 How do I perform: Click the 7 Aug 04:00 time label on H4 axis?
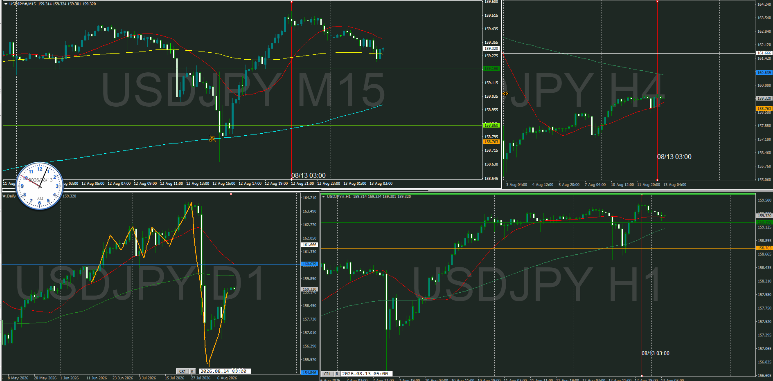click(x=595, y=185)
